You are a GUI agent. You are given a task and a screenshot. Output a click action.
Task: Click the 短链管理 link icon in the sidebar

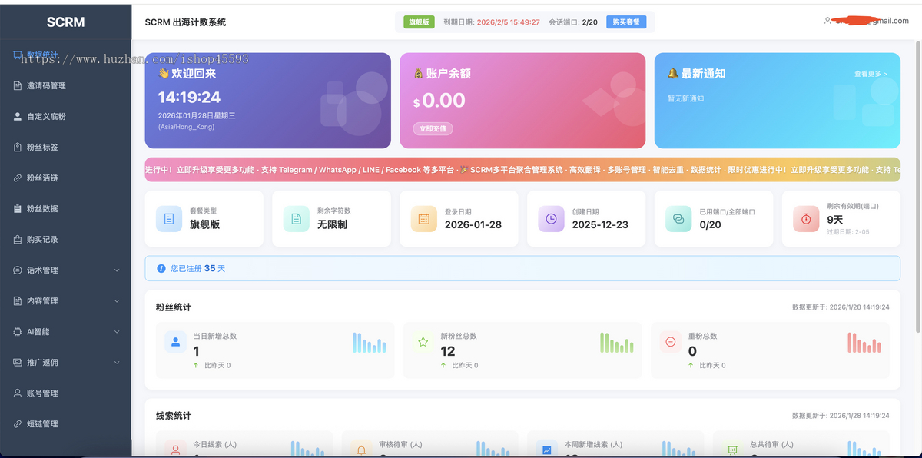tap(18, 424)
